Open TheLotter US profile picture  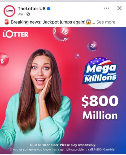[x=9, y=11]
